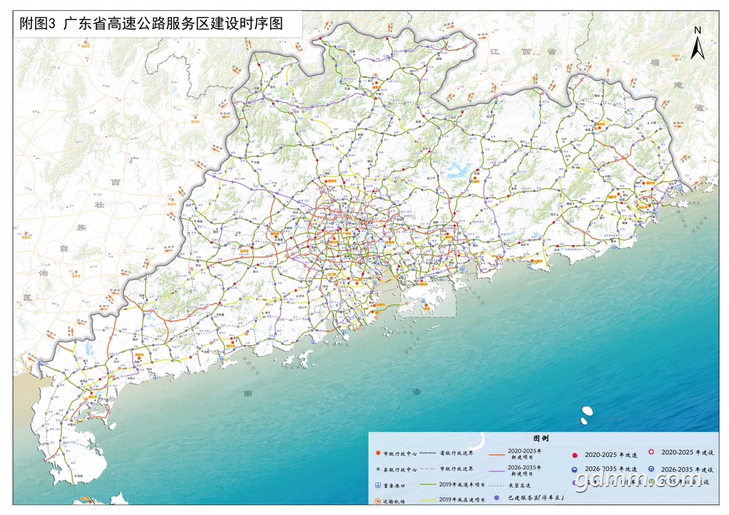Click the hollow red 2020-2025年建设 circle
This screenshot has height=515, width=729.
(651, 452)
